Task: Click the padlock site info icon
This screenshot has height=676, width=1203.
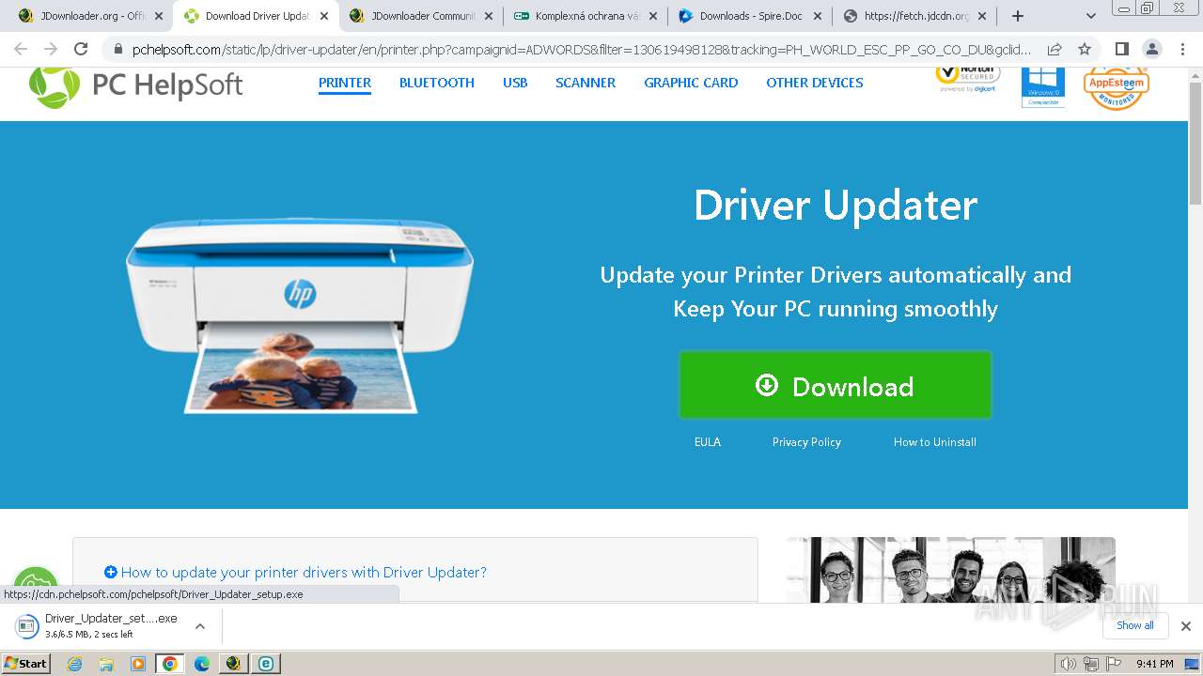Action: pos(118,50)
